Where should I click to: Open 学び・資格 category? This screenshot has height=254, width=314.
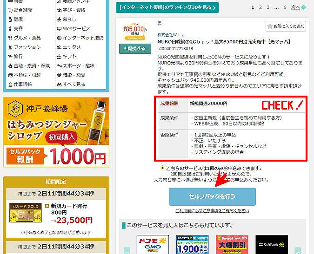click(x=74, y=10)
